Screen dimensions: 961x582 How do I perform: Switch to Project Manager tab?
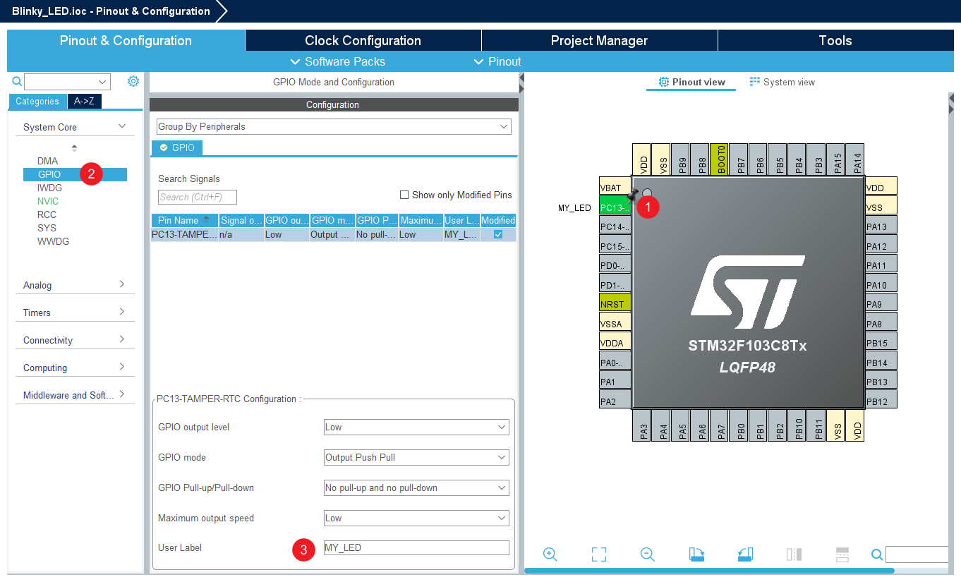point(599,40)
